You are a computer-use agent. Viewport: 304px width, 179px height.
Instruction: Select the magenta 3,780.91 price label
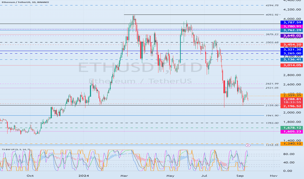[292, 26]
